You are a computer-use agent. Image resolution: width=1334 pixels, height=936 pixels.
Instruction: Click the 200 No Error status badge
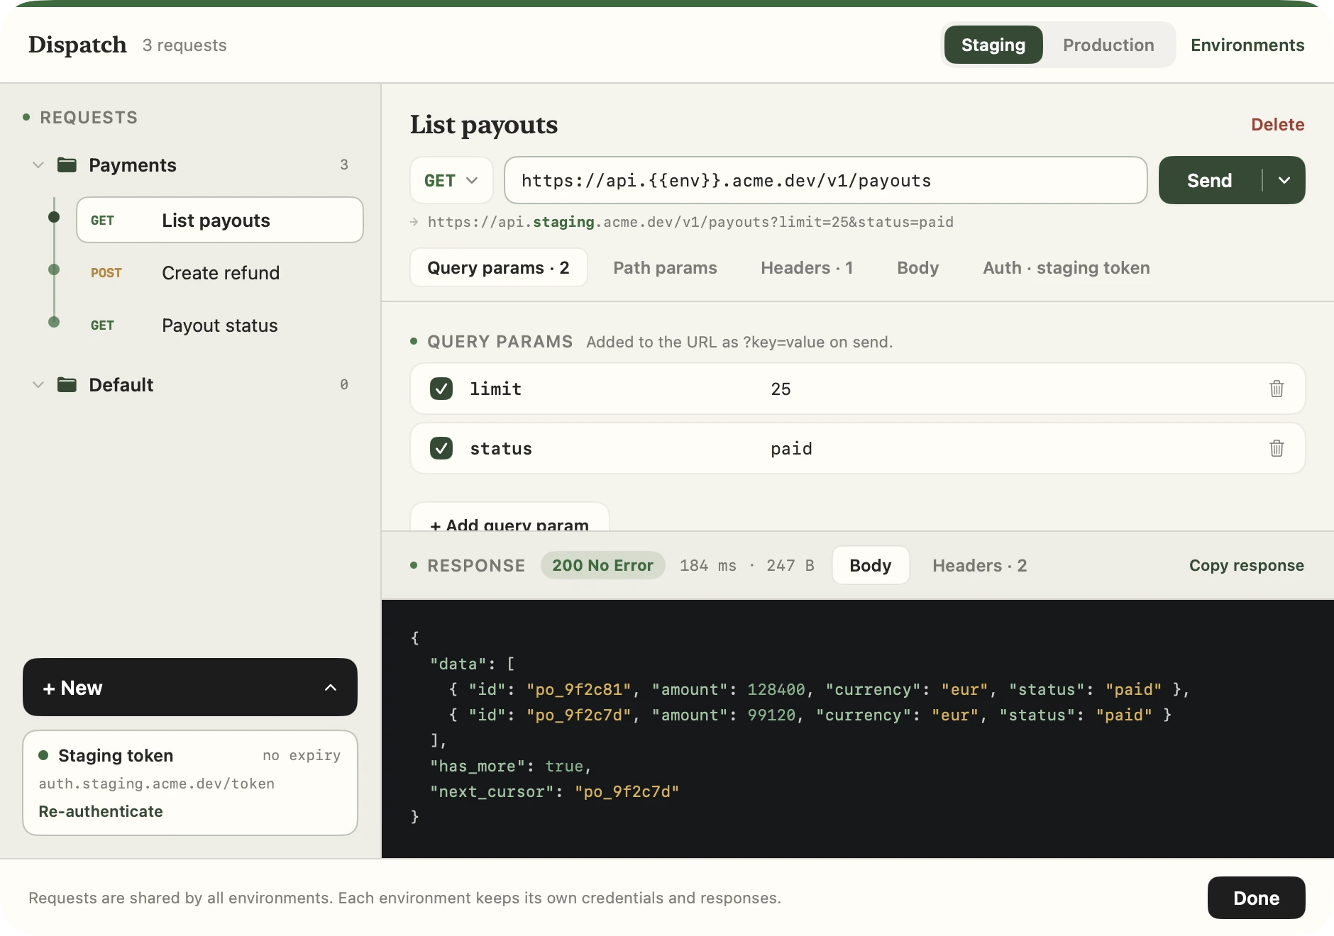click(602, 565)
